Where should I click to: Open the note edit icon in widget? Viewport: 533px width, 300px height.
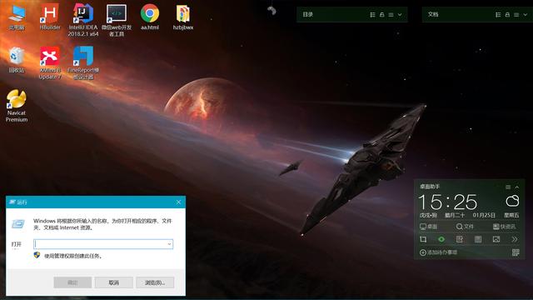point(460,239)
